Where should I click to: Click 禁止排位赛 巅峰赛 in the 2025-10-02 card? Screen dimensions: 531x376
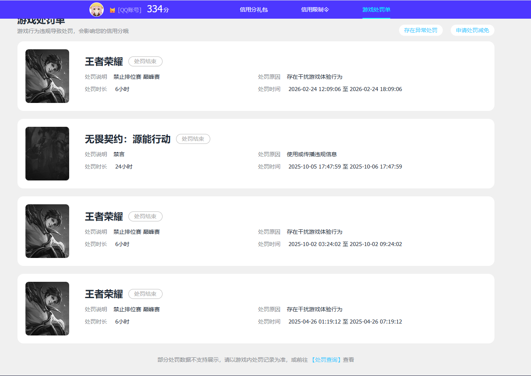(x=137, y=232)
